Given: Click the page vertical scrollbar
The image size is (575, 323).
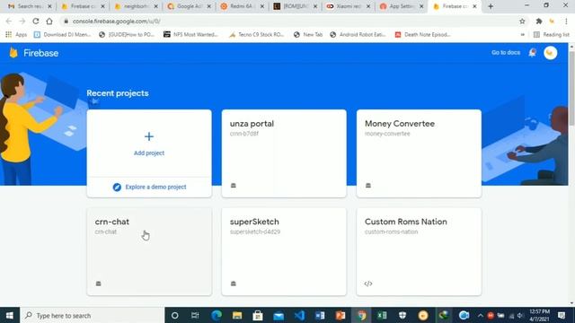Looking at the screenshot, I should (x=571, y=88).
